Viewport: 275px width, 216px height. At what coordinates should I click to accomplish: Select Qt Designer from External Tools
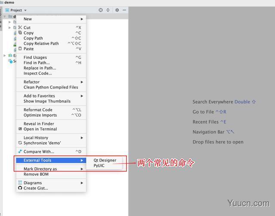(x=105, y=160)
